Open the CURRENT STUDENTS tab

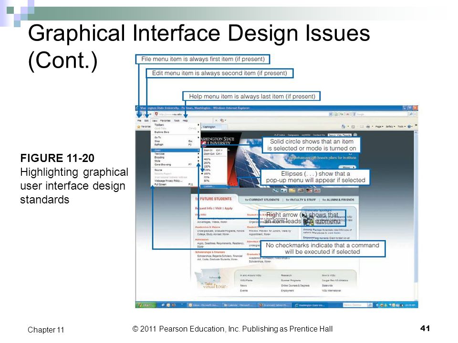pos(262,200)
